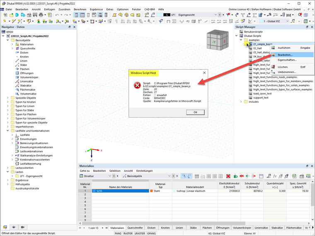Toggle OFANG object snap in status bar

point(151,234)
